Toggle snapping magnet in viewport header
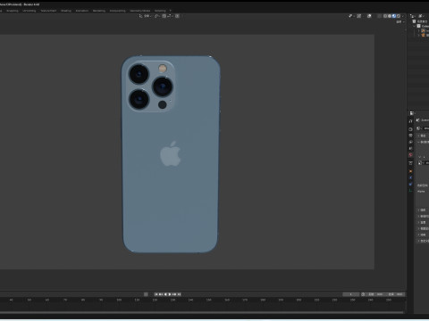This screenshot has width=429, height=321. click(164, 16)
